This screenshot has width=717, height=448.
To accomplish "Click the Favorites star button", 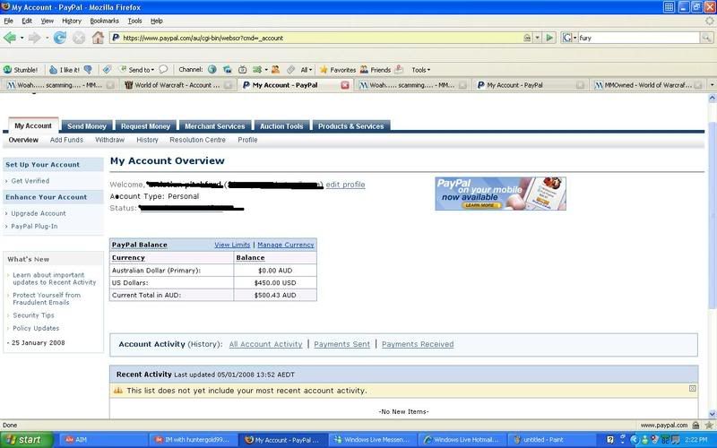I will point(338,70).
